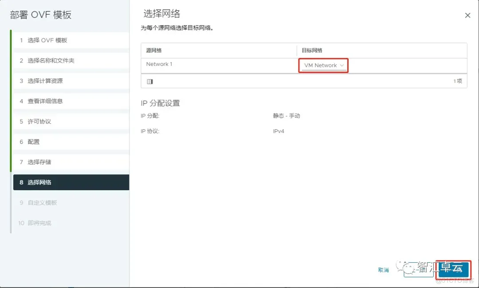Screen dimensions: 479x288
Task: Go to step 1 选择 OVF 模板
Action: pyautogui.click(x=71, y=40)
